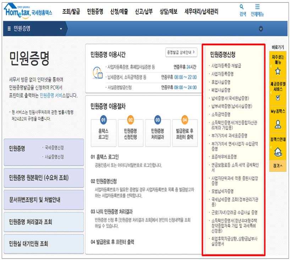291x260 pixels.
Task: Open the 민원증명 top menu
Action: tap(95, 11)
